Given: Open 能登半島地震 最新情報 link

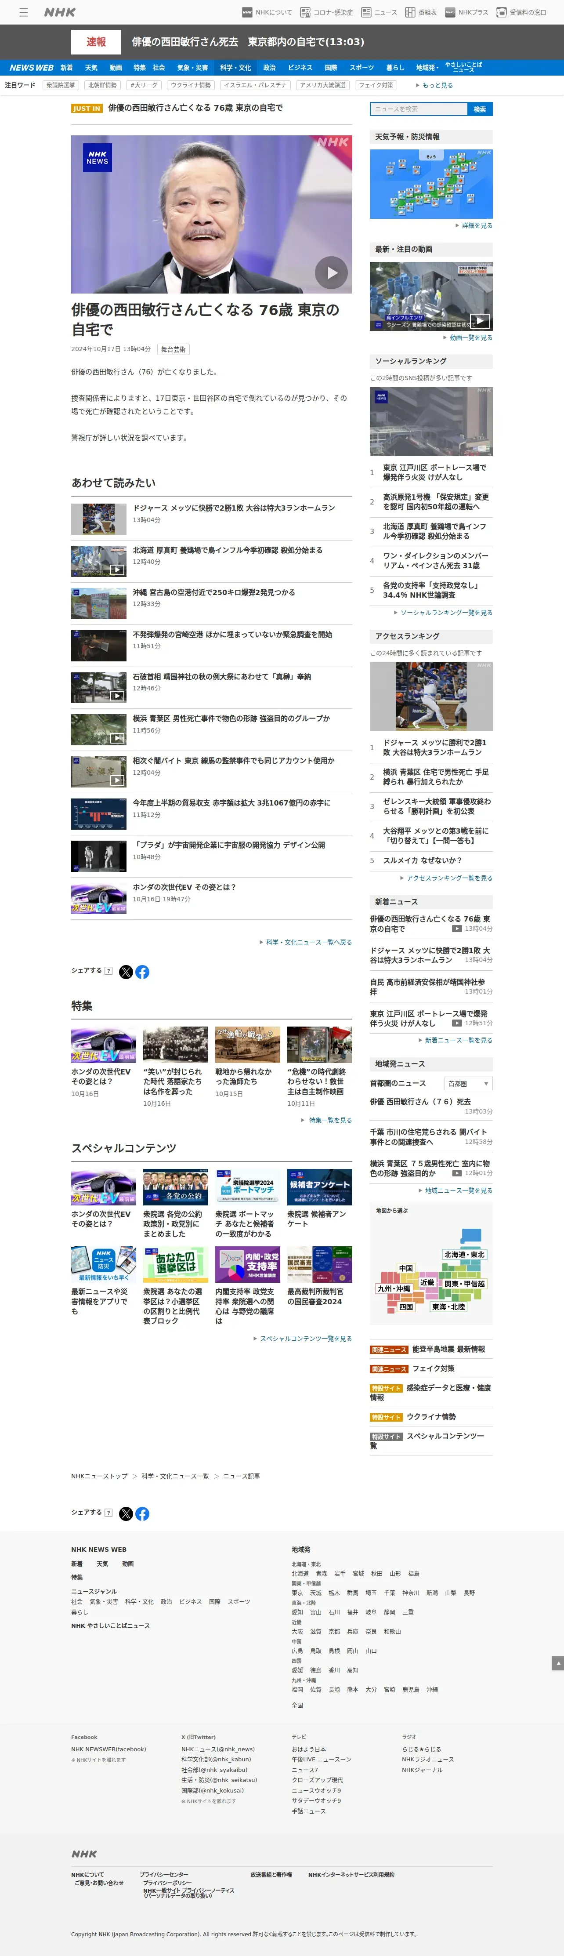Looking at the screenshot, I should 448,1349.
